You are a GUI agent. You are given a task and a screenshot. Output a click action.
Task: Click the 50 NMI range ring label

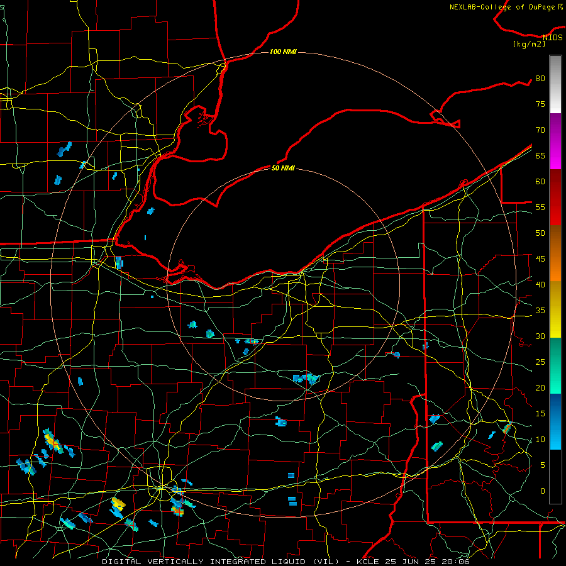pos(282,168)
